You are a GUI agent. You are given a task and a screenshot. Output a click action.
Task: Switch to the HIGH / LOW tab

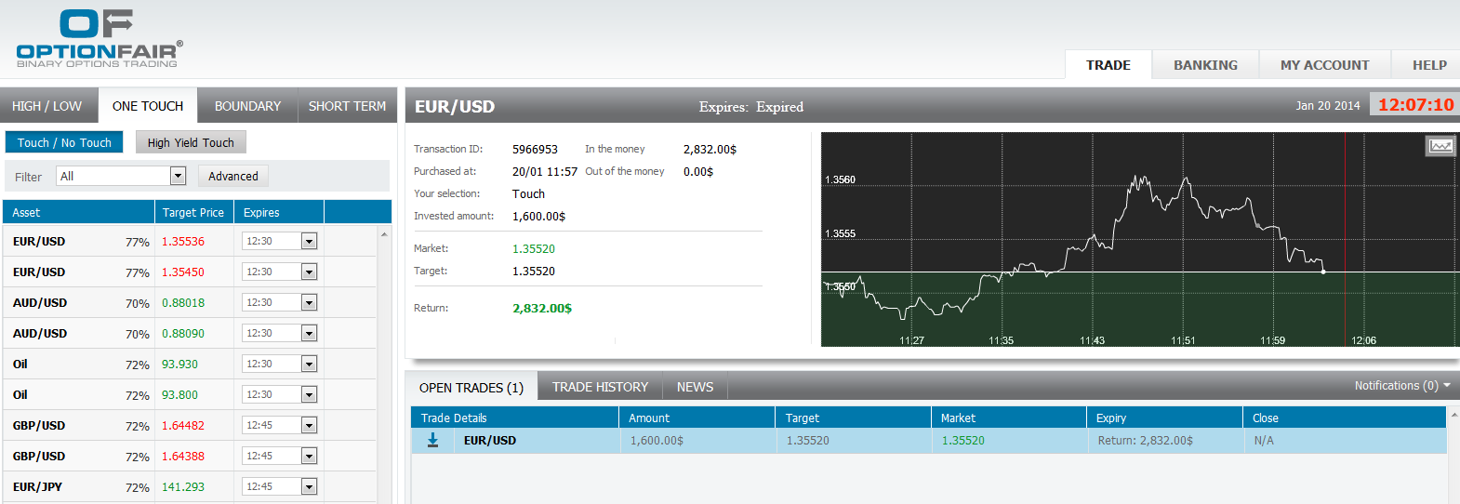47,106
